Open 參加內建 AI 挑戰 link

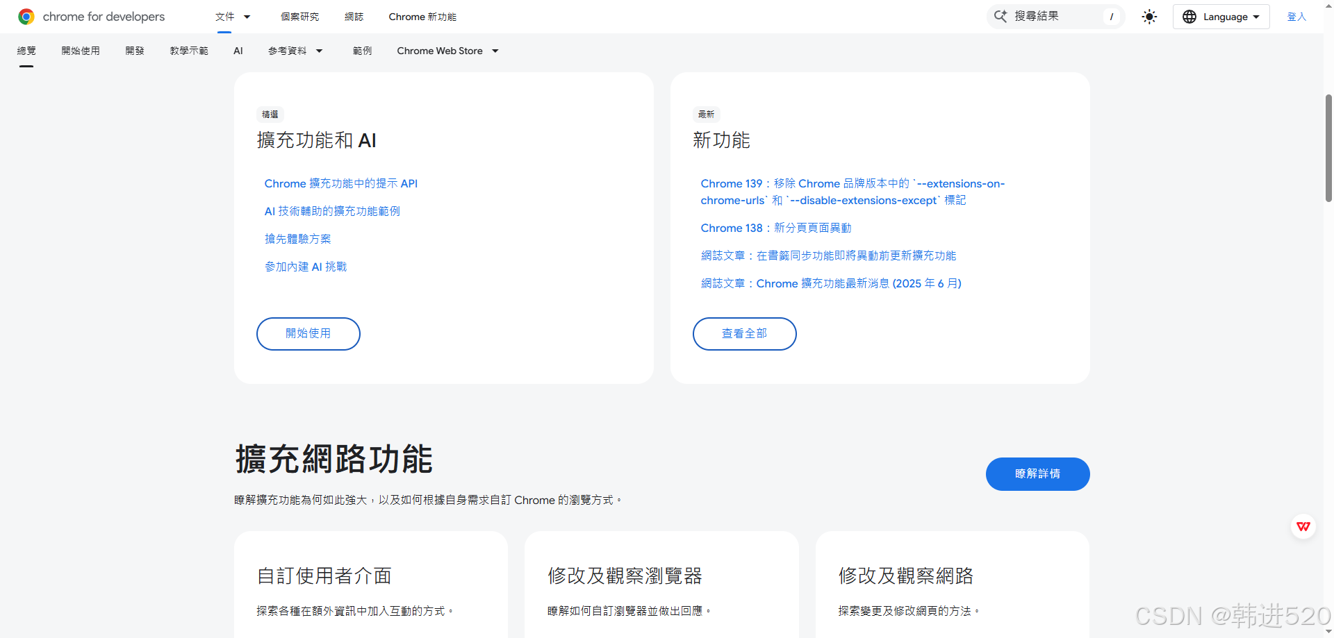point(305,267)
